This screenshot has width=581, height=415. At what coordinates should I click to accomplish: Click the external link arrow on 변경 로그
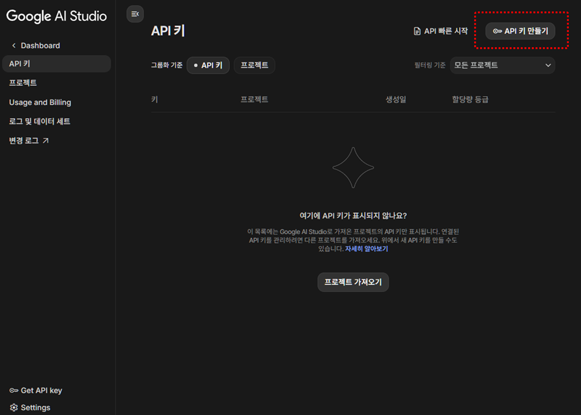pyautogui.click(x=46, y=141)
